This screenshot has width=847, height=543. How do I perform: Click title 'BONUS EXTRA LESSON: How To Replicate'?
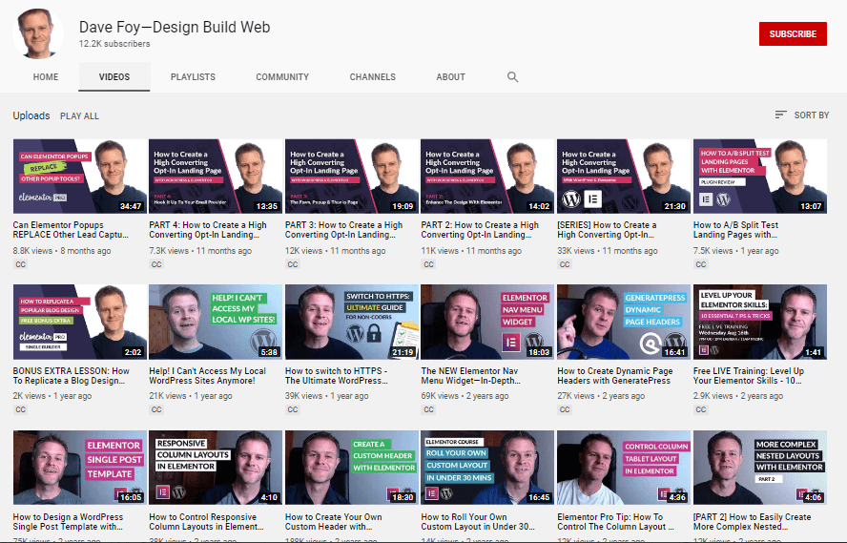(x=72, y=375)
